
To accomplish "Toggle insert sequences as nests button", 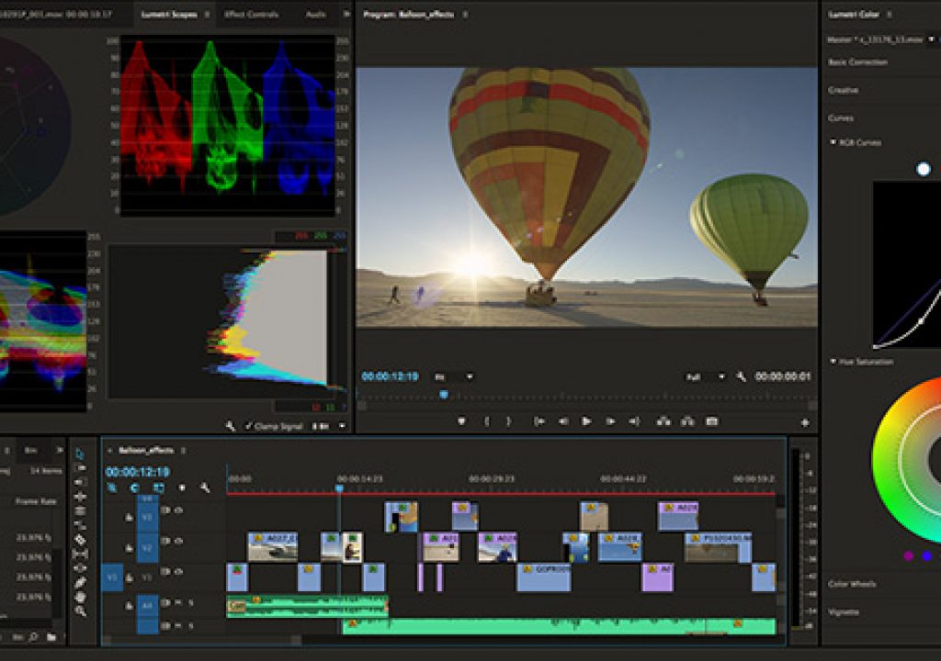I will pos(111,487).
